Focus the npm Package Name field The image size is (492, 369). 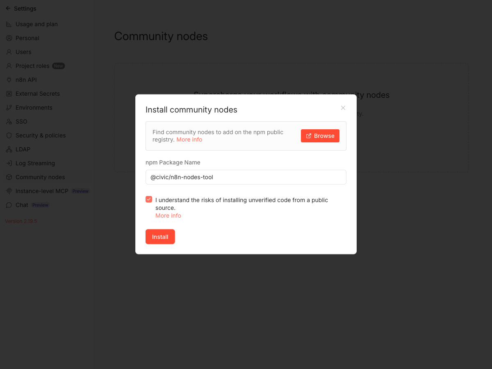[246, 177]
